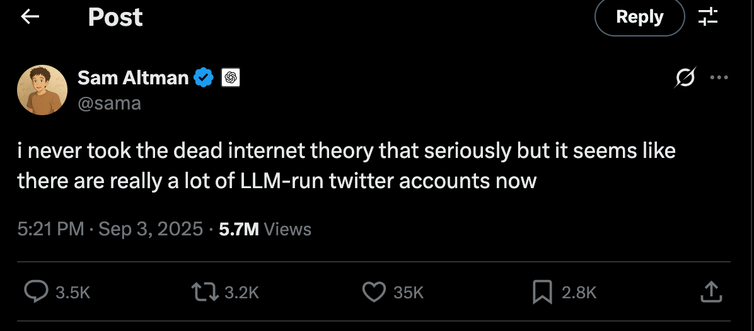Screen dimensions: 754x331
Task: Open Sam Altman's profile name link
Action: (x=133, y=78)
